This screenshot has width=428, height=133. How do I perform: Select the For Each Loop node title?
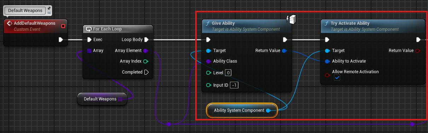[x=107, y=29]
